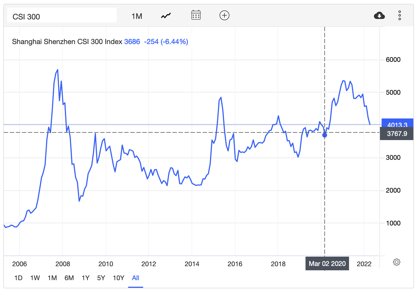The width and height of the screenshot is (415, 290).
Task: Click the 1000 axis label
Action: point(393,223)
